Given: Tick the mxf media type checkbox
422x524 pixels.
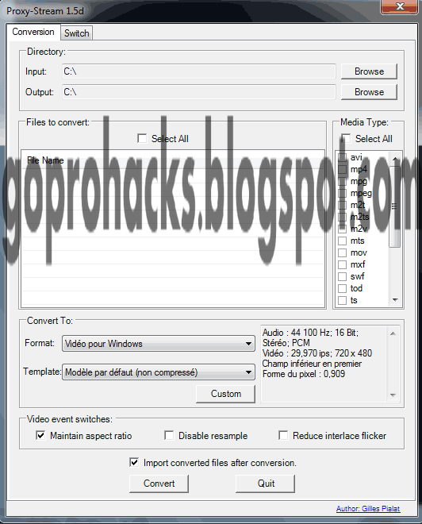Looking at the screenshot, I should click(x=342, y=264).
